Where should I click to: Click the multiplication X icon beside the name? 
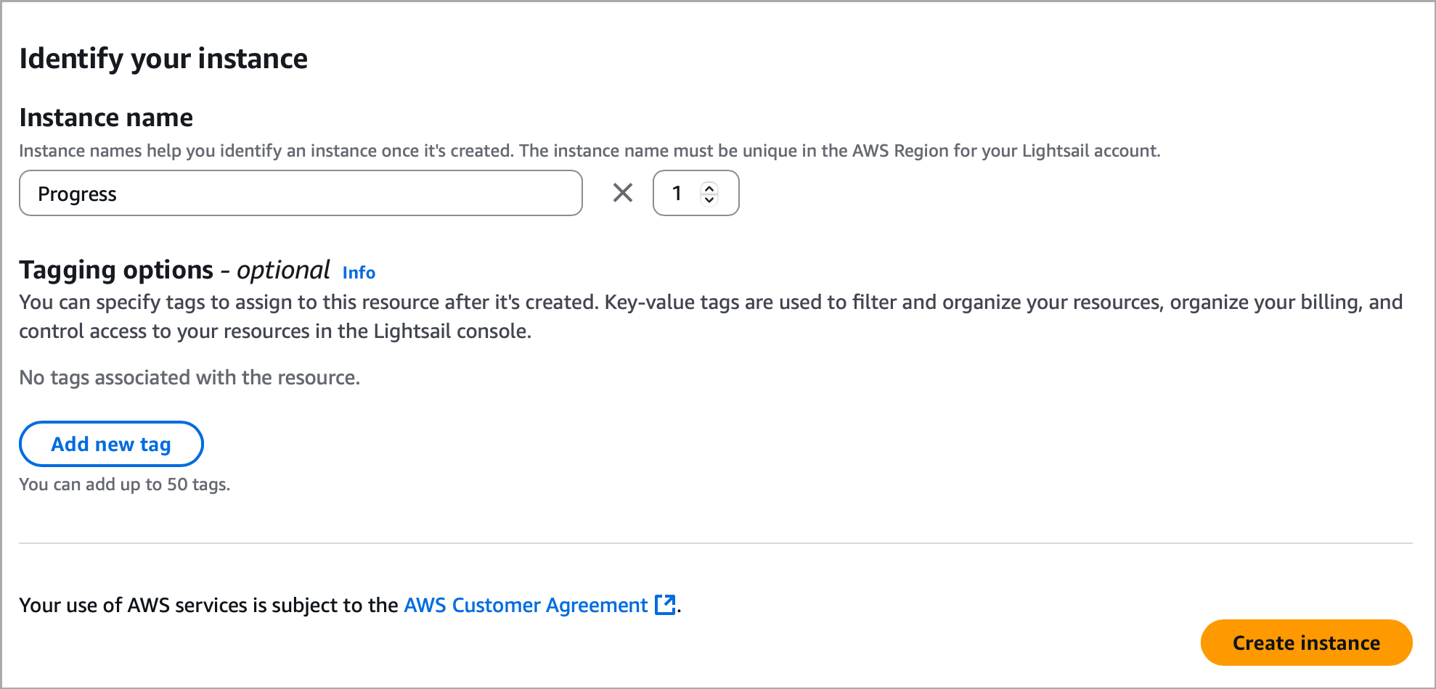(623, 193)
